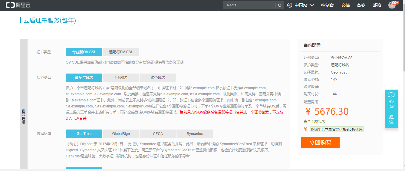Click the 立即购买 buy button
Viewport: 405px width, 171px height.
coord(320,143)
